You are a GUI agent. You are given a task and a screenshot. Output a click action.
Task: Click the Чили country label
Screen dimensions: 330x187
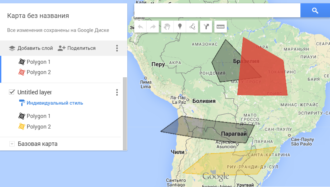[x=177, y=152]
